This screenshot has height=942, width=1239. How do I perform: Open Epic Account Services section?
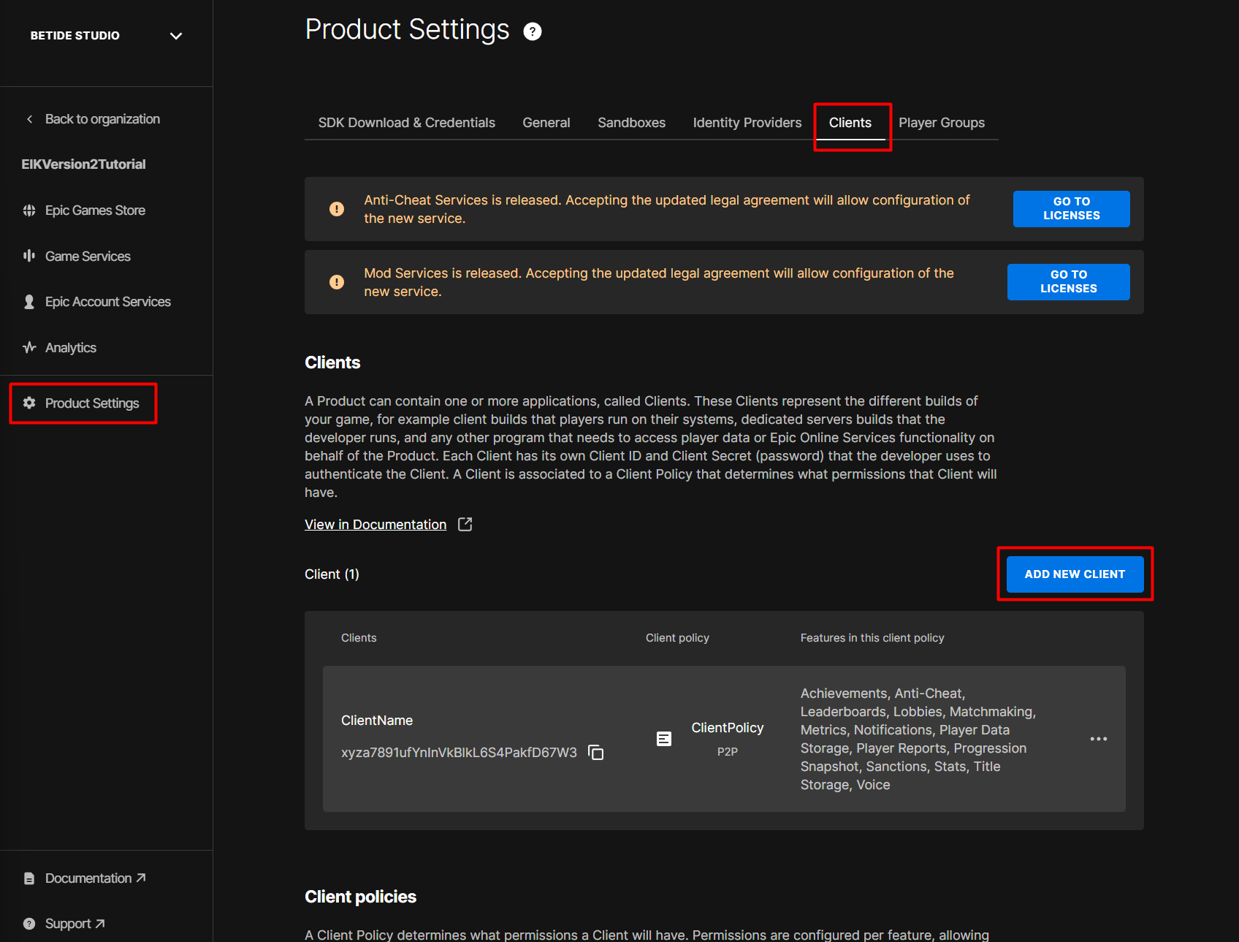[107, 302]
